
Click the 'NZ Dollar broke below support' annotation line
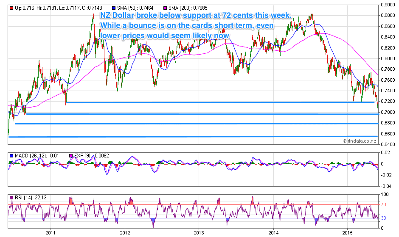[x=195, y=15]
